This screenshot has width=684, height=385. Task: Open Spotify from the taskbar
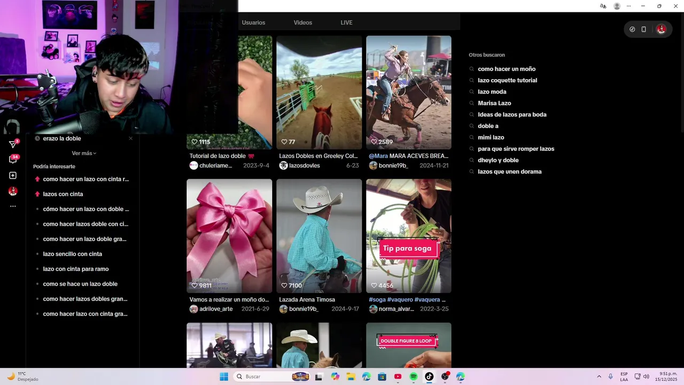click(x=414, y=376)
